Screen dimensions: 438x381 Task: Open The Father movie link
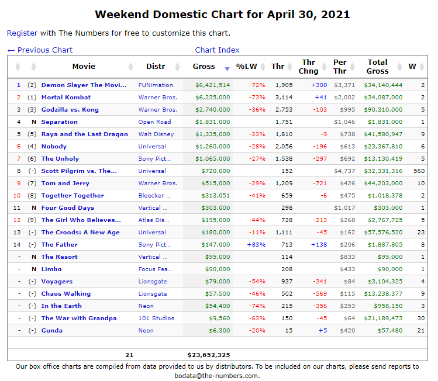coord(59,245)
